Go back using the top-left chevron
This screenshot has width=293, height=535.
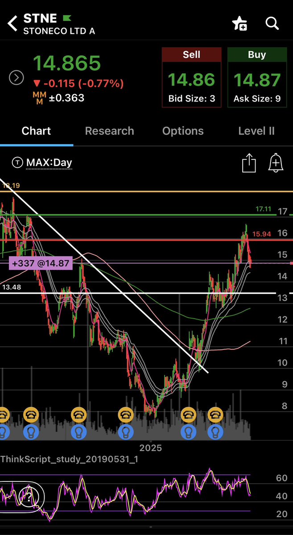(x=12, y=24)
